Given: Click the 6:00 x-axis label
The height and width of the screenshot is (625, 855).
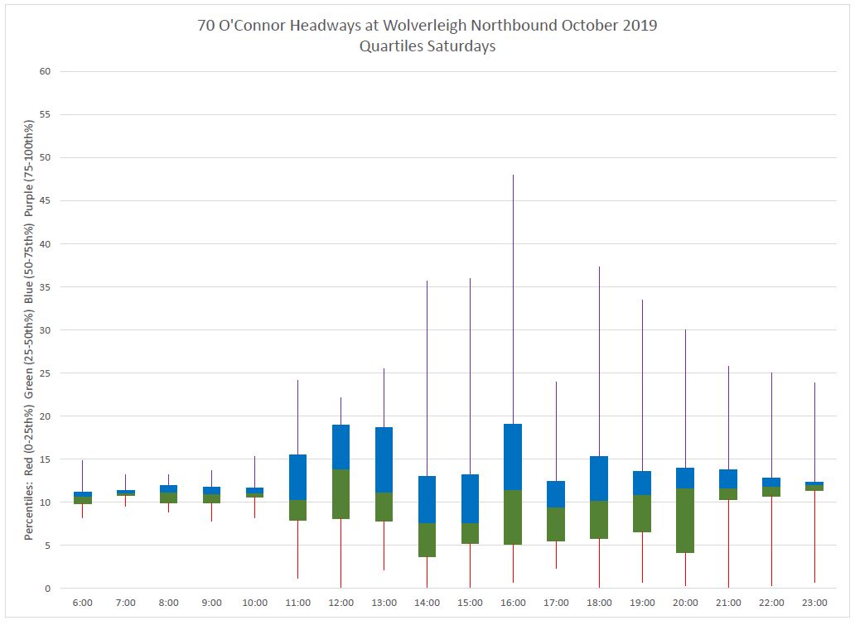Looking at the screenshot, I should coord(83,603).
